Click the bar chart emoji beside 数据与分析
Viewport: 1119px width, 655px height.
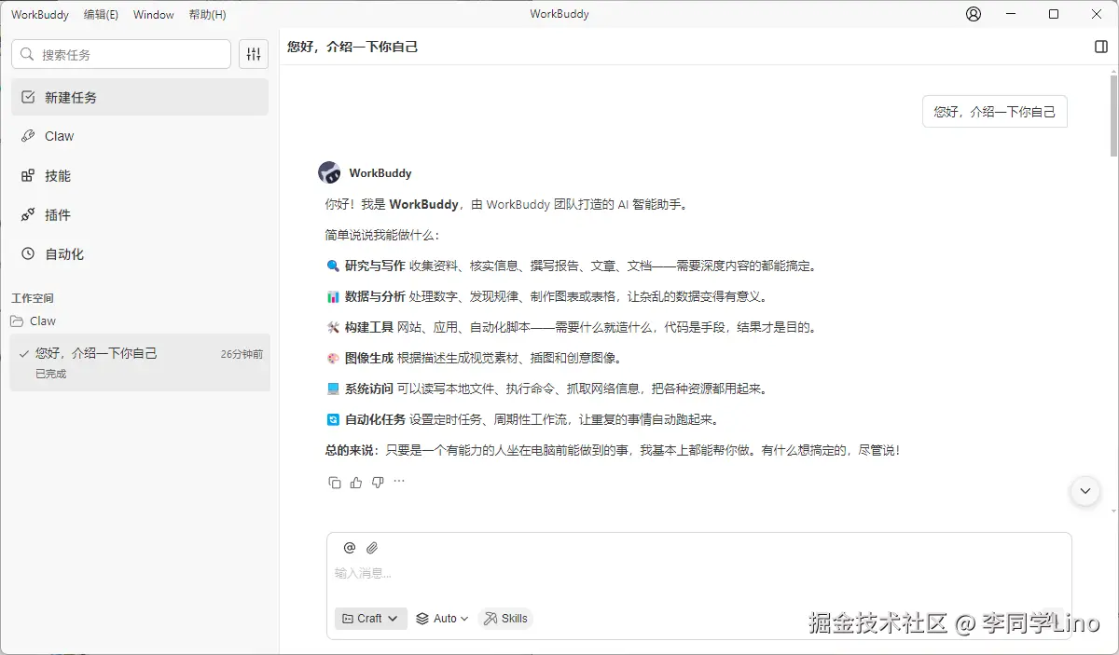[333, 297]
